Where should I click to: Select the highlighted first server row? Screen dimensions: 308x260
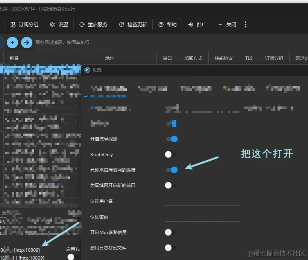click(x=41, y=69)
